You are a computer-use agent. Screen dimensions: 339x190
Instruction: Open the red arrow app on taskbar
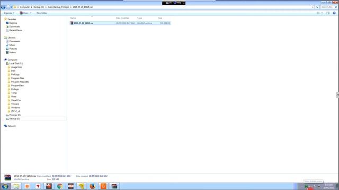click(38, 186)
